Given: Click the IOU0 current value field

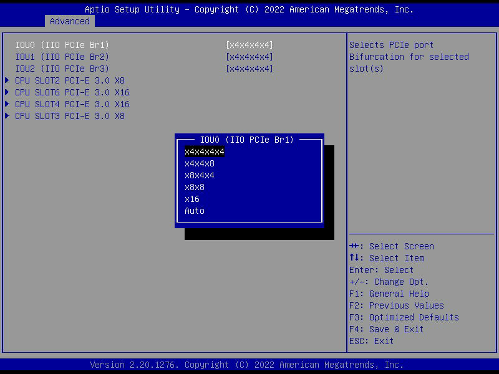Looking at the screenshot, I should pos(249,45).
